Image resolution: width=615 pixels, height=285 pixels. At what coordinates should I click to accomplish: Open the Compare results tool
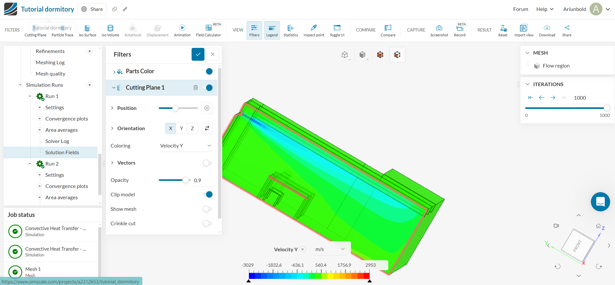click(x=388, y=31)
